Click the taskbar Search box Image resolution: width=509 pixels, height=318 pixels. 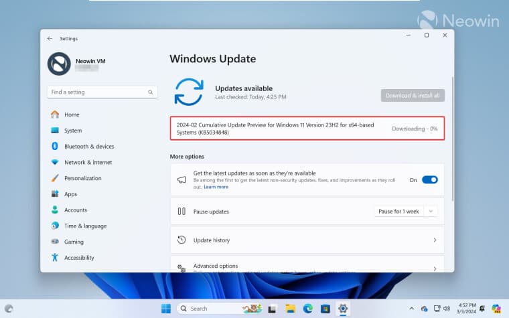click(x=220, y=308)
